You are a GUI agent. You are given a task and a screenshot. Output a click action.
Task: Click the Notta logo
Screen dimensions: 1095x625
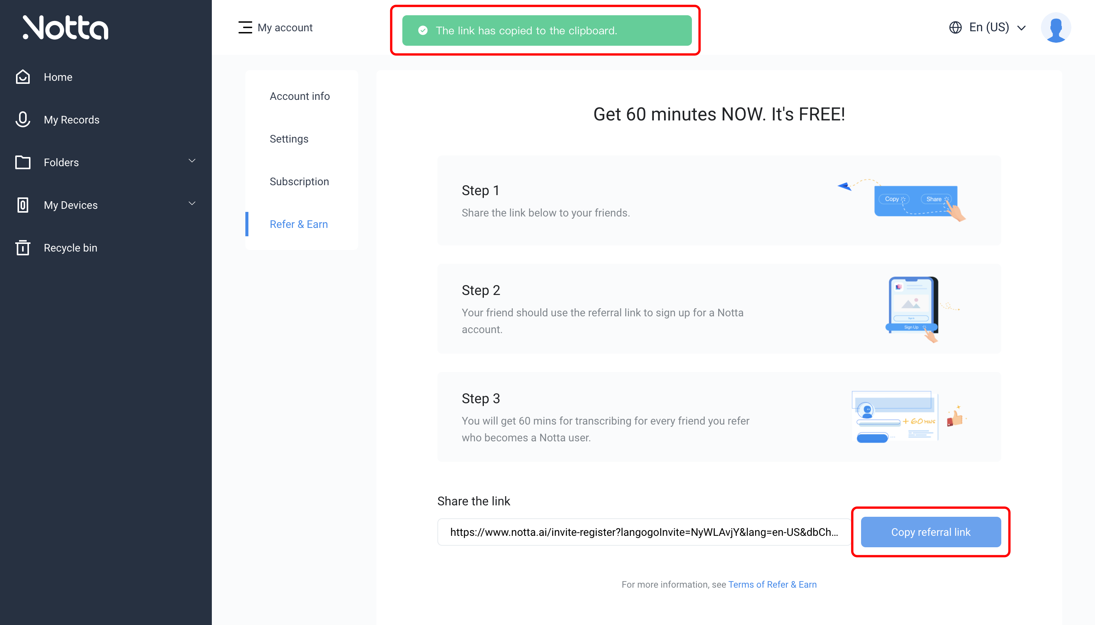coord(65,27)
